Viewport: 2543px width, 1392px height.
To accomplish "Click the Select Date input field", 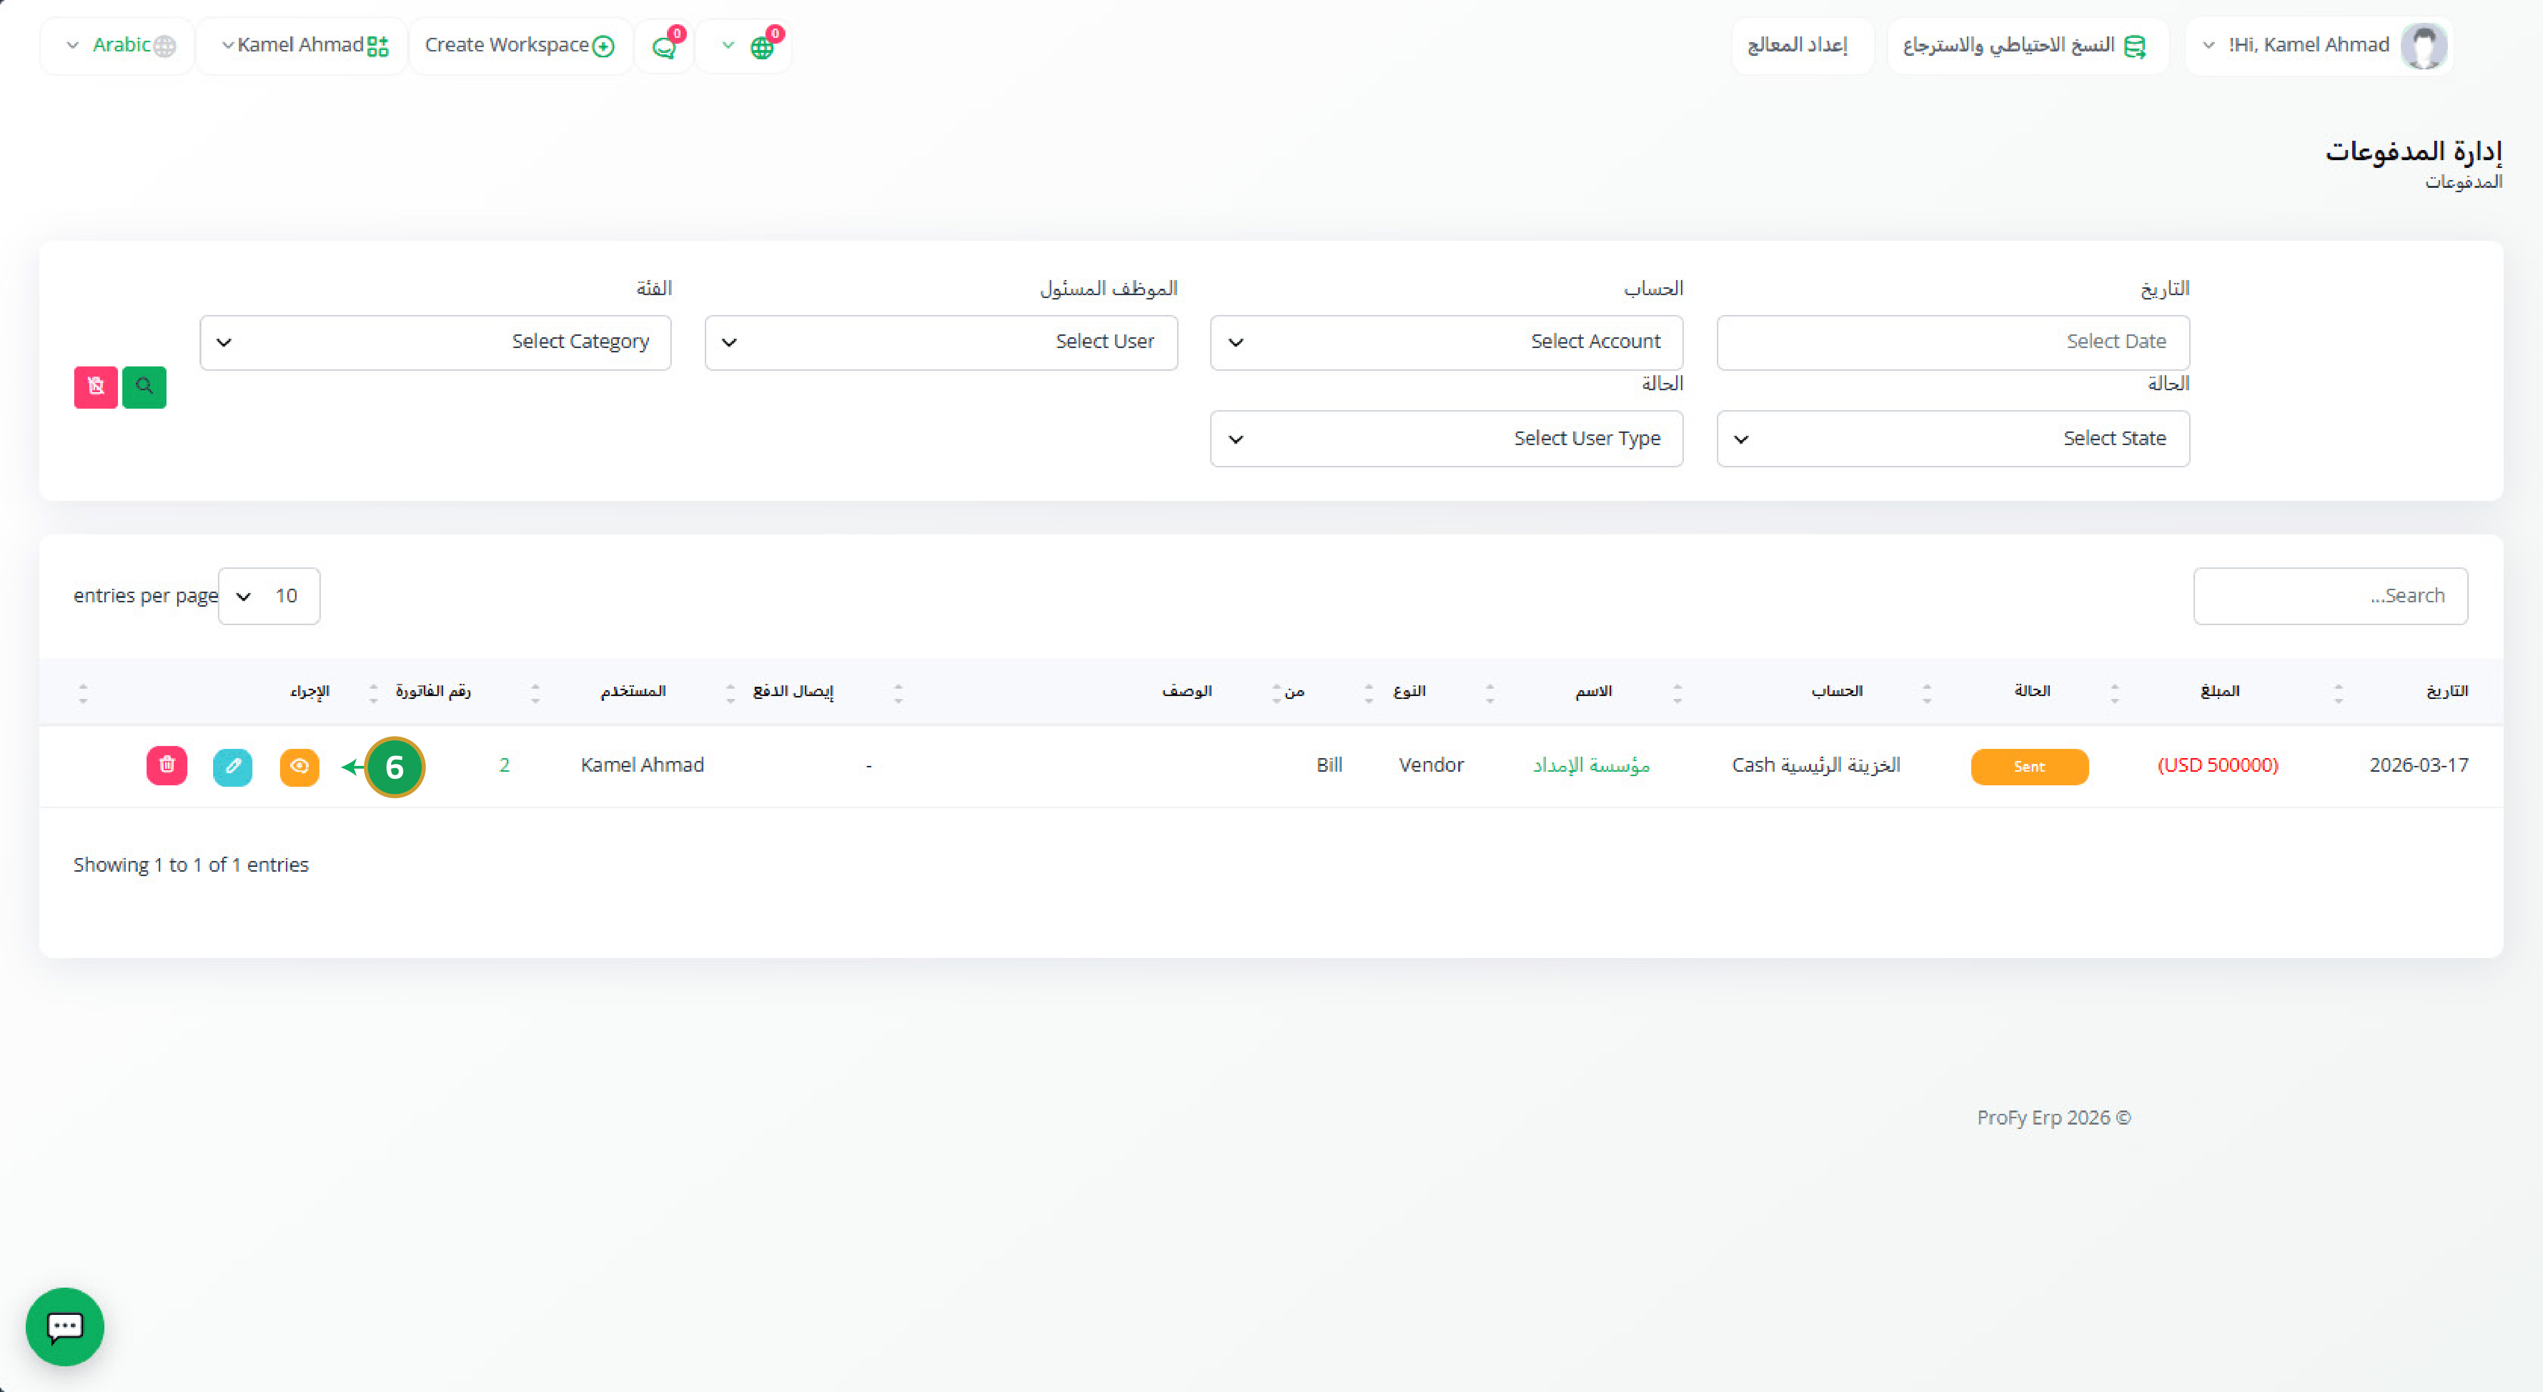I will coord(1953,343).
